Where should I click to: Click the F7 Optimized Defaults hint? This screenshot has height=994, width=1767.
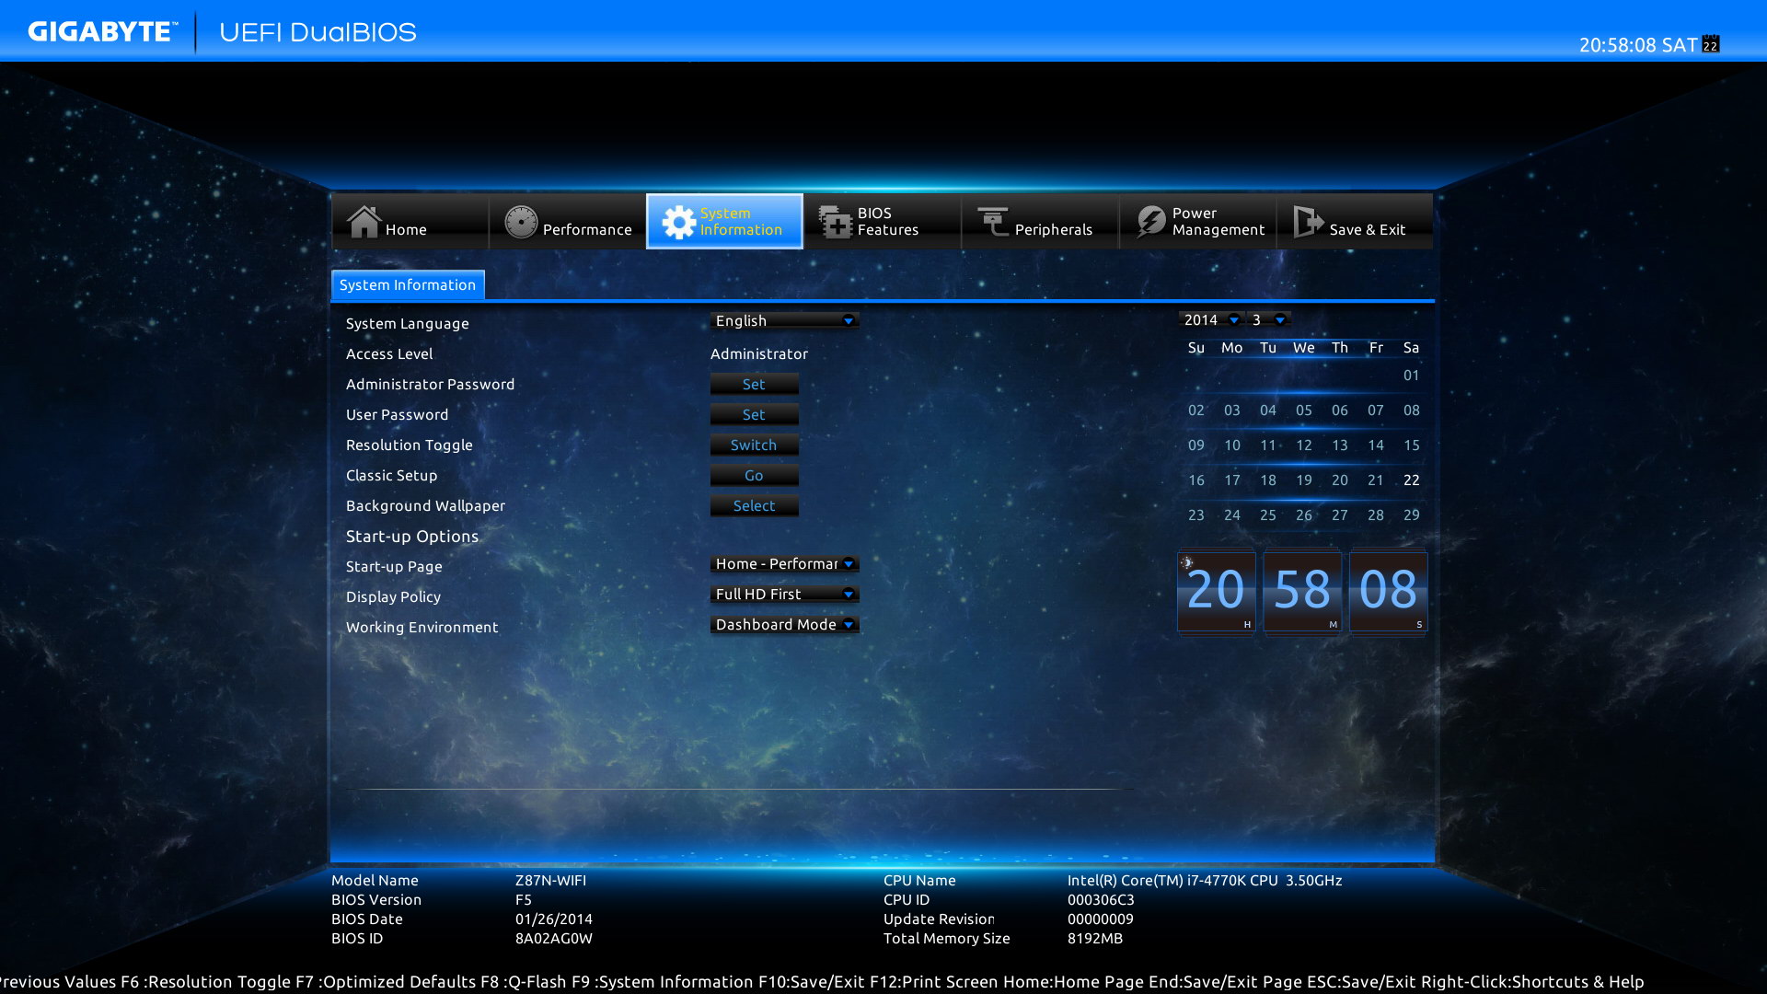coord(386,981)
